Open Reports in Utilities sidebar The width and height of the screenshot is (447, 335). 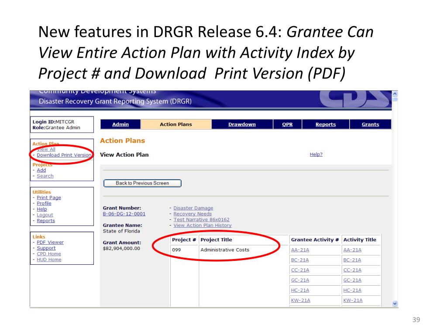[45, 220]
